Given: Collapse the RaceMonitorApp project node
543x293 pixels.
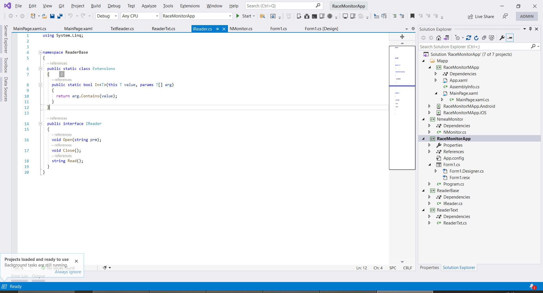Looking at the screenshot, I should pos(423,139).
